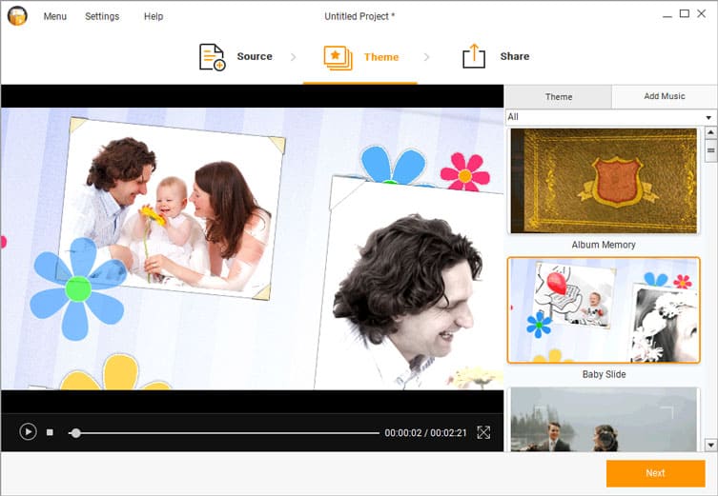The height and width of the screenshot is (496, 718).
Task: Minimize the application window
Action: 667,15
